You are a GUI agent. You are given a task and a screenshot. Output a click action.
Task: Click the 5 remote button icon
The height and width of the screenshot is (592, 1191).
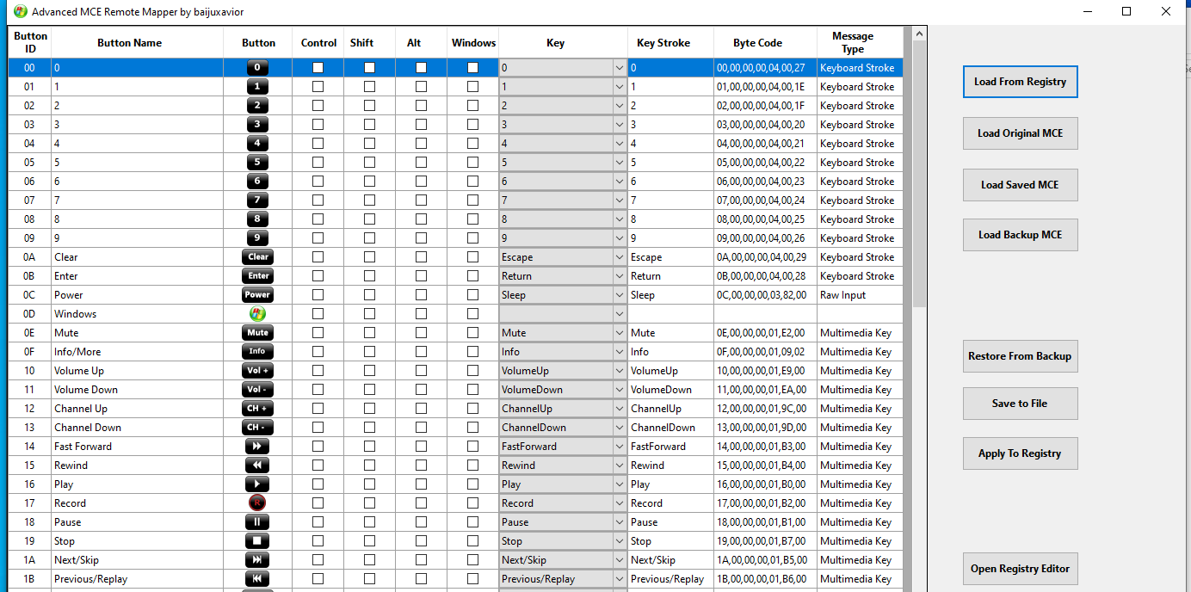pos(258,162)
